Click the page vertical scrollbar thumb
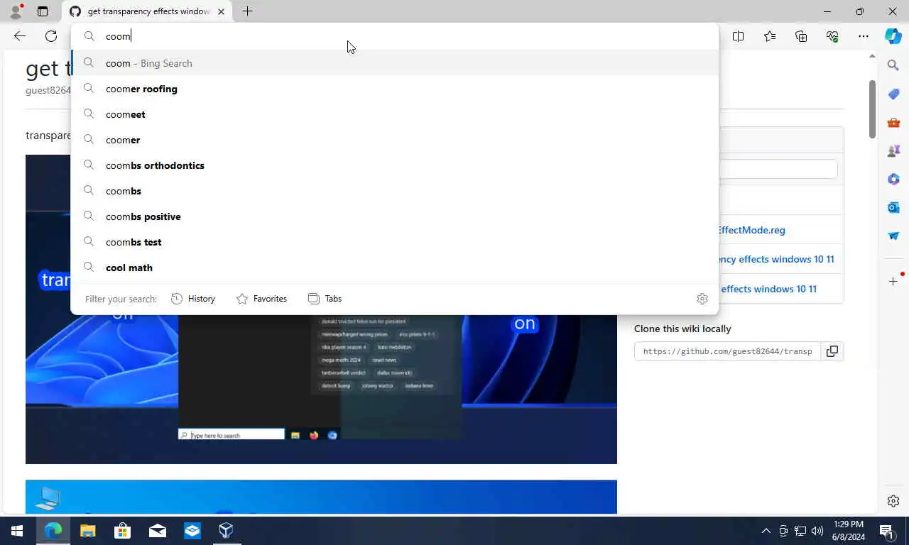Image resolution: width=909 pixels, height=545 pixels. [873, 109]
